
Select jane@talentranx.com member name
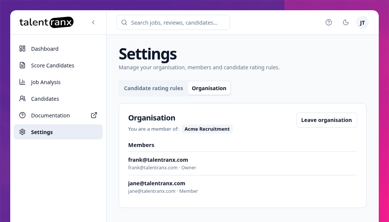(157, 183)
